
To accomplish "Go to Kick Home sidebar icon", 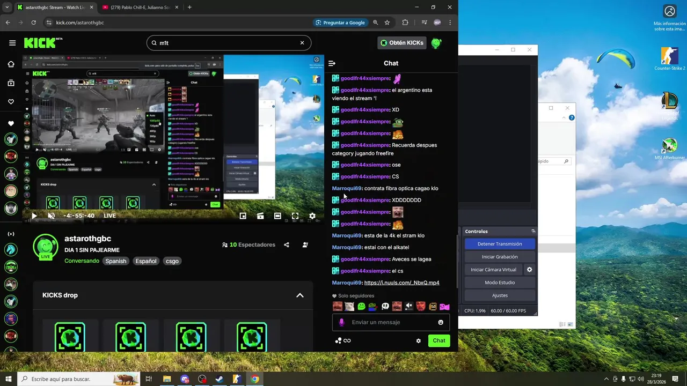I will pyautogui.click(x=11, y=64).
